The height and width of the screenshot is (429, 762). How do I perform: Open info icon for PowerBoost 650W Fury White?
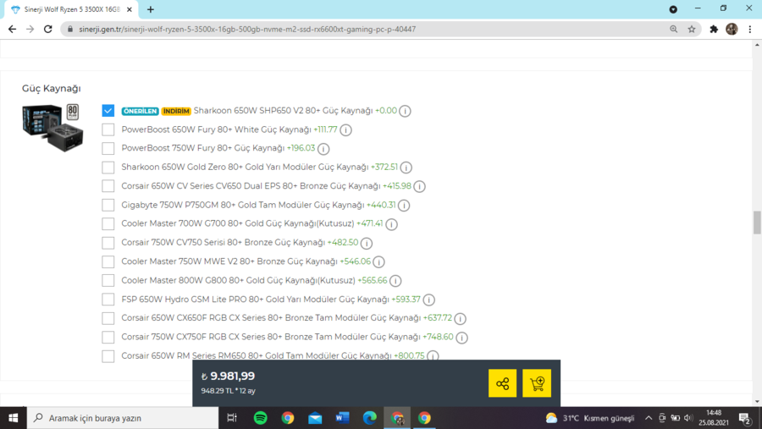tap(345, 130)
